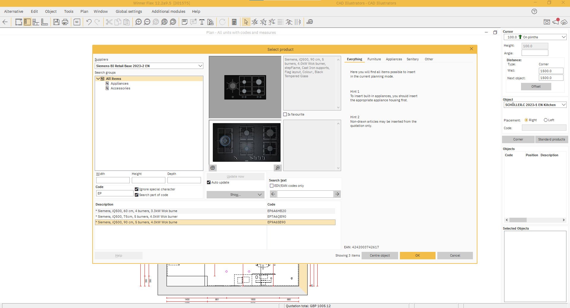
Task: Mark the selected hob as favourite
Action: (x=285, y=114)
